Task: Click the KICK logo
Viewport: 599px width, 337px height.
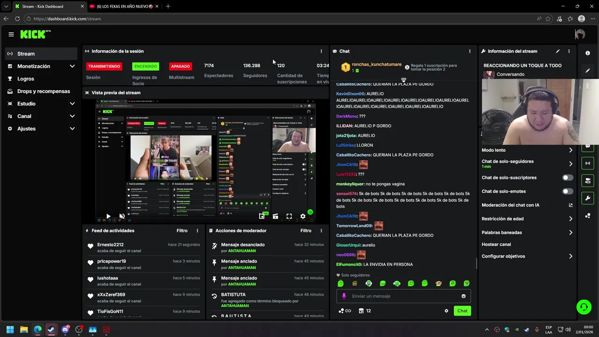Action: [35, 34]
